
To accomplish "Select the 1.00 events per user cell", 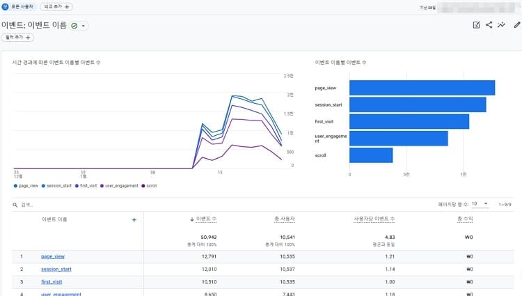I will tap(390, 281).
